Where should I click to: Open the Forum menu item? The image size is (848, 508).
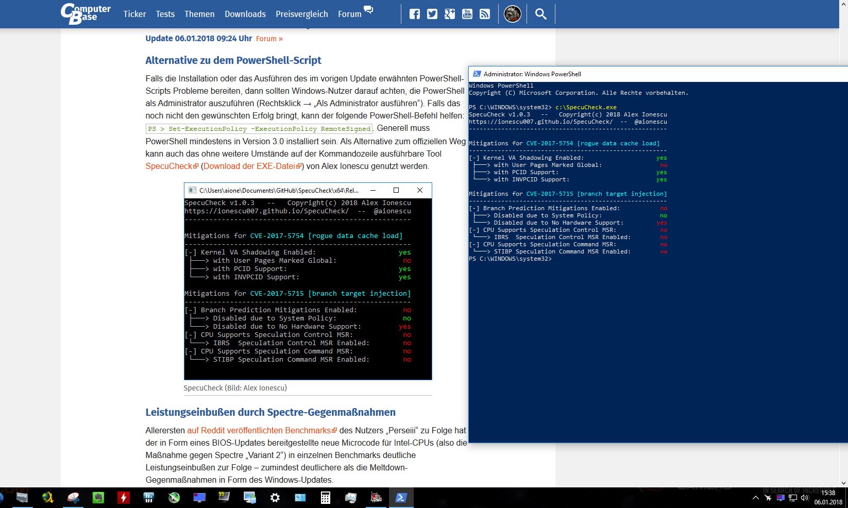pyautogui.click(x=350, y=14)
